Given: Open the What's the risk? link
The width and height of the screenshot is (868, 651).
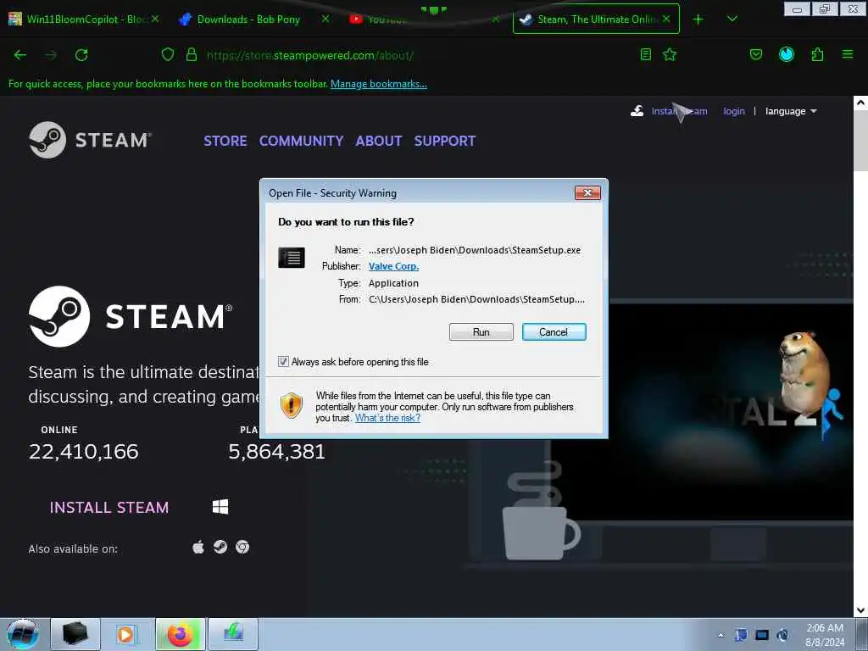Looking at the screenshot, I should click(387, 418).
